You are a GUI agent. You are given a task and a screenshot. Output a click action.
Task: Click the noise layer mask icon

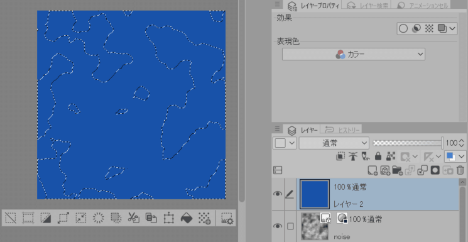342,217
